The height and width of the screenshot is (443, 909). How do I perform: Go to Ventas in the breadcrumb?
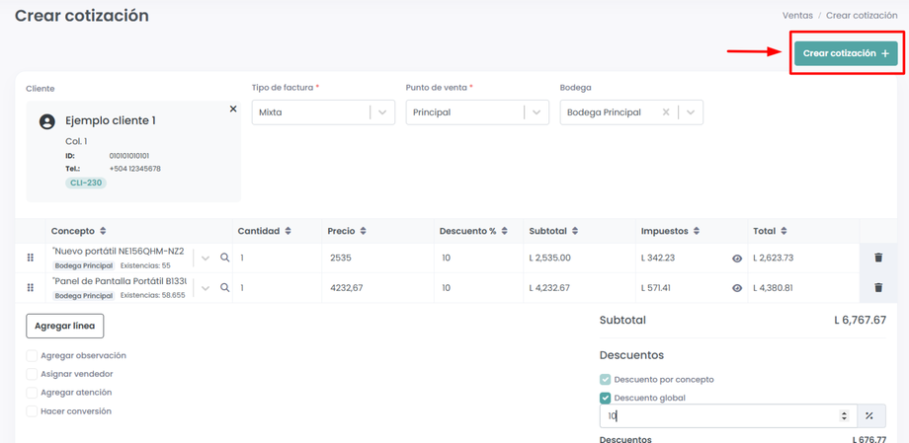[797, 16]
